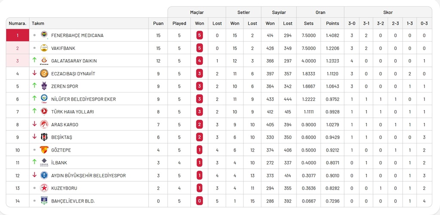The image size is (440, 215).
Task: Select the Maçlar header group
Action: tap(197, 12)
